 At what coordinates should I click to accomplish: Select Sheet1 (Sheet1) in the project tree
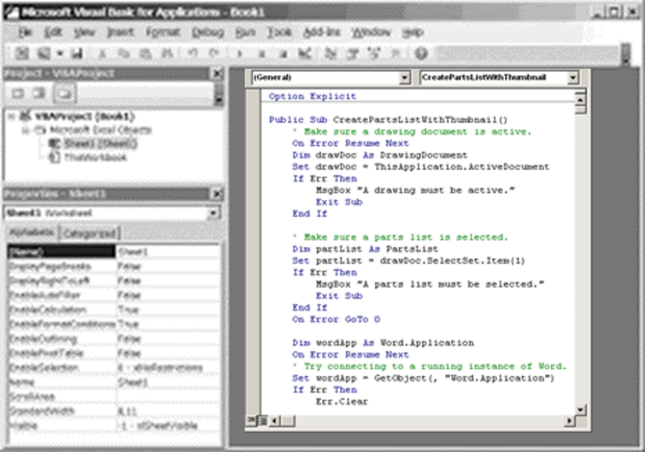point(100,144)
